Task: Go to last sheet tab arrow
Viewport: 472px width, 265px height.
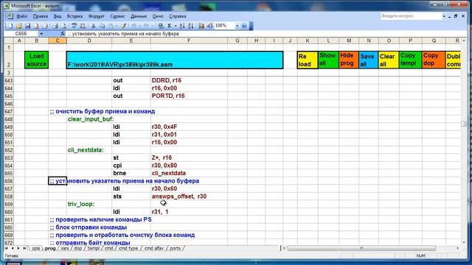Action: pos(24,249)
